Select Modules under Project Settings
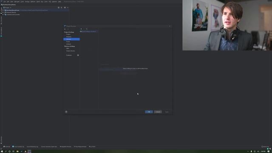This screenshot has width=272, height=153. click(x=69, y=37)
